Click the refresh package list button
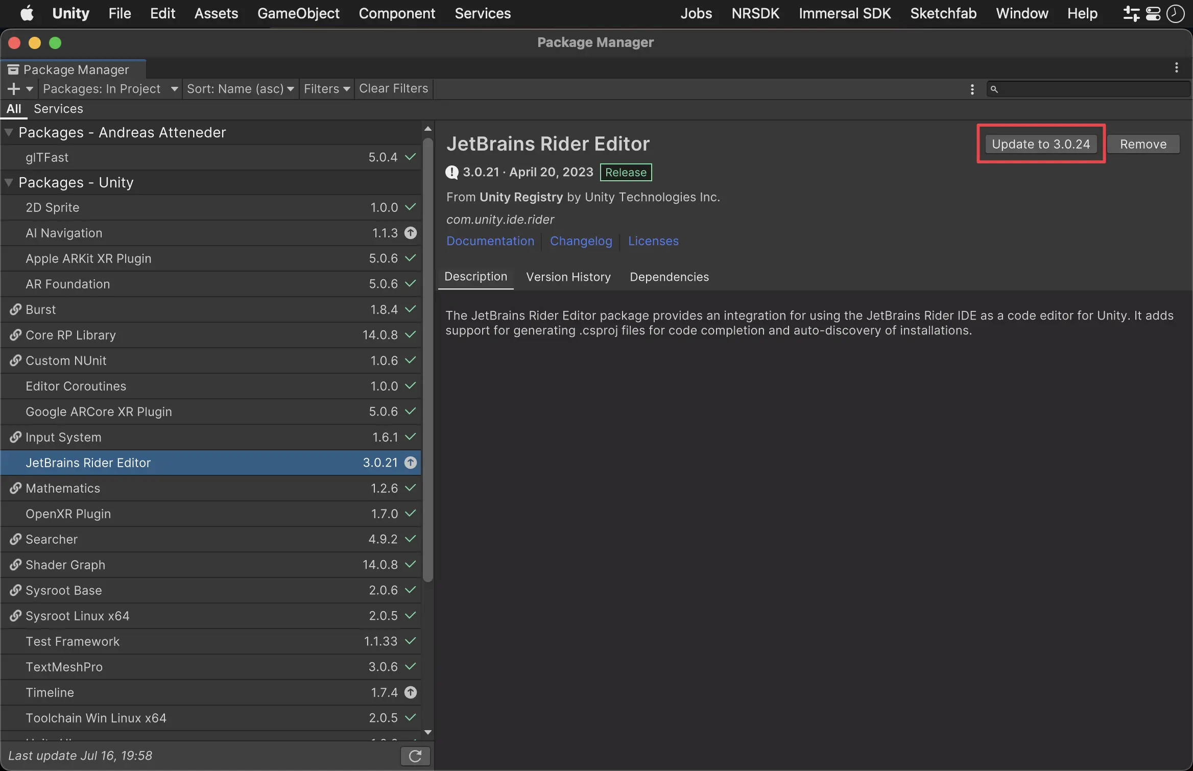 click(x=415, y=756)
